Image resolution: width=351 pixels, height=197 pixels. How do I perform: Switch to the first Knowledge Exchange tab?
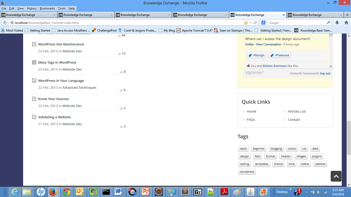pyautogui.click(x=29, y=15)
